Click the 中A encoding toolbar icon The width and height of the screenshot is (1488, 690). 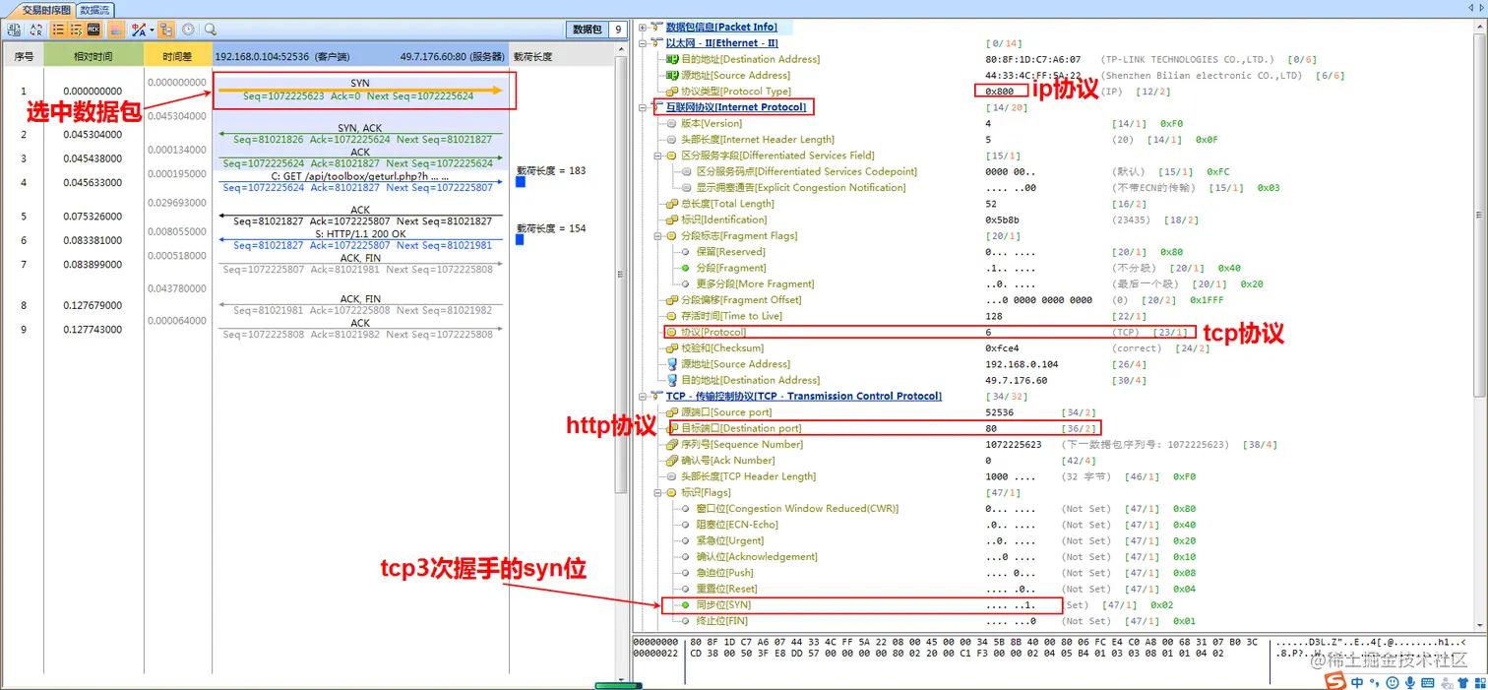pyautogui.click(x=138, y=30)
